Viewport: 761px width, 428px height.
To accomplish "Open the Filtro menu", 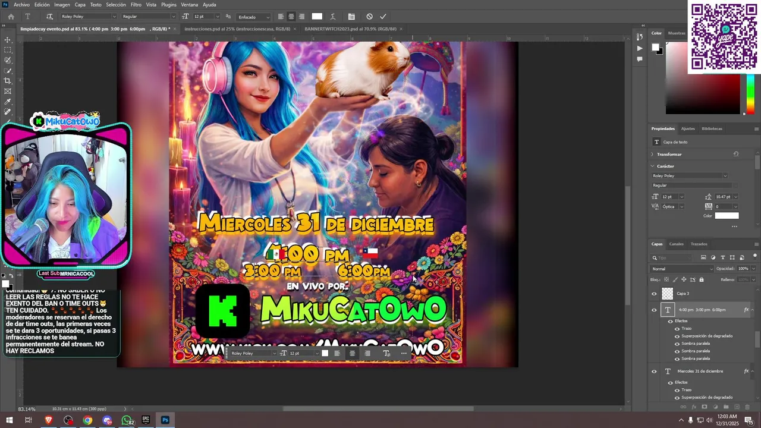I will tap(136, 5).
